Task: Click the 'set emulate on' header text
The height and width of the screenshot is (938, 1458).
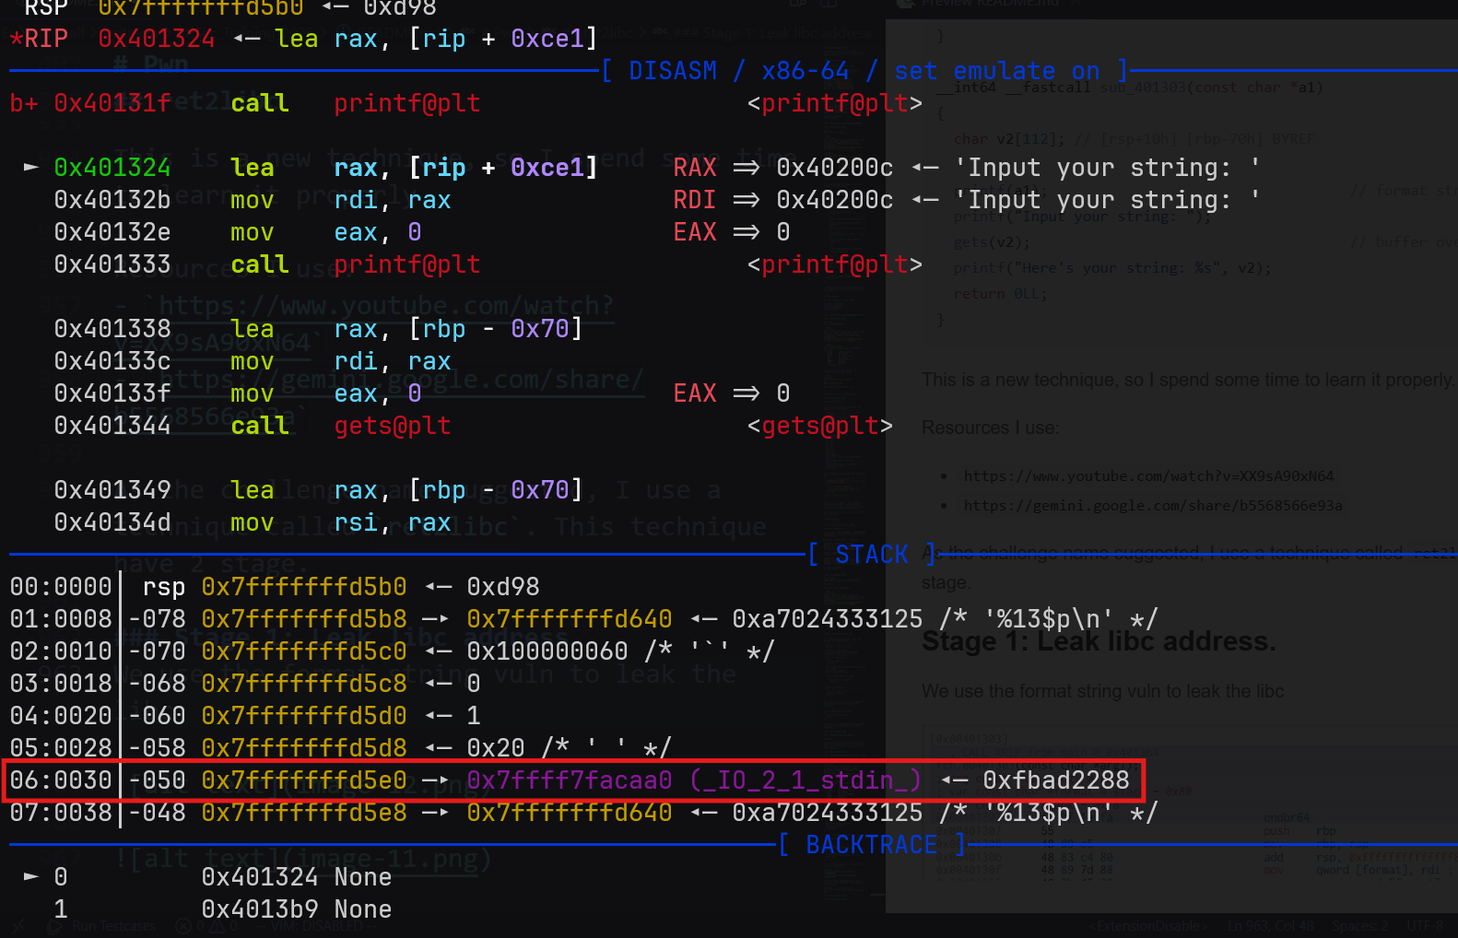Action: [996, 71]
